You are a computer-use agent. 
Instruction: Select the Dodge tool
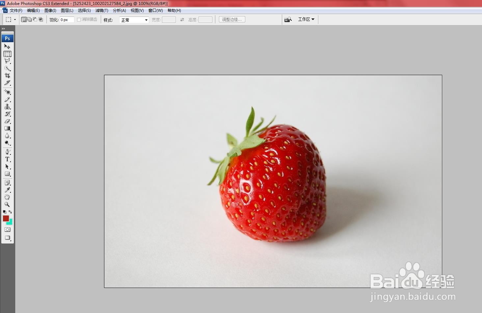coord(7,143)
